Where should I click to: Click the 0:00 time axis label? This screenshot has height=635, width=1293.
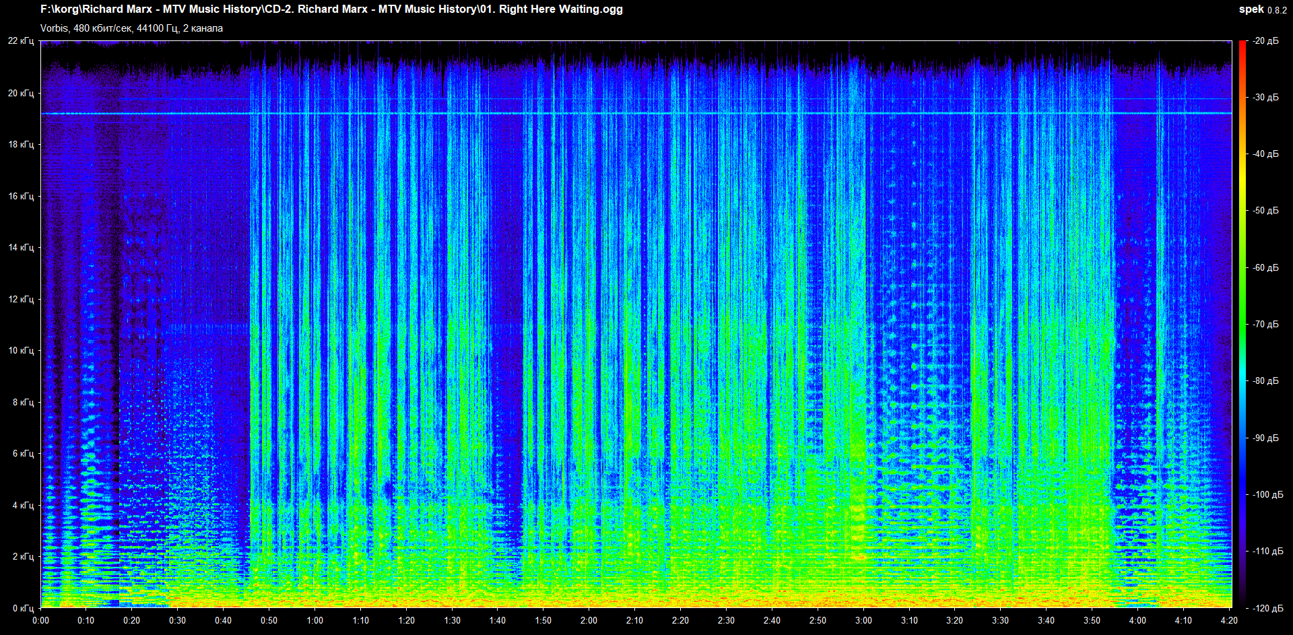40,620
